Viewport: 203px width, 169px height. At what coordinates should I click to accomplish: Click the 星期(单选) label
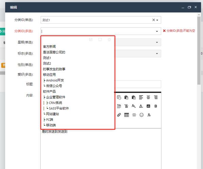pos(25,42)
